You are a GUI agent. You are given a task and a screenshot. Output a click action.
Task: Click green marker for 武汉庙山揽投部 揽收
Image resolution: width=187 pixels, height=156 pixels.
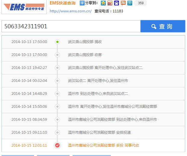pyautogui.click(x=57, y=42)
